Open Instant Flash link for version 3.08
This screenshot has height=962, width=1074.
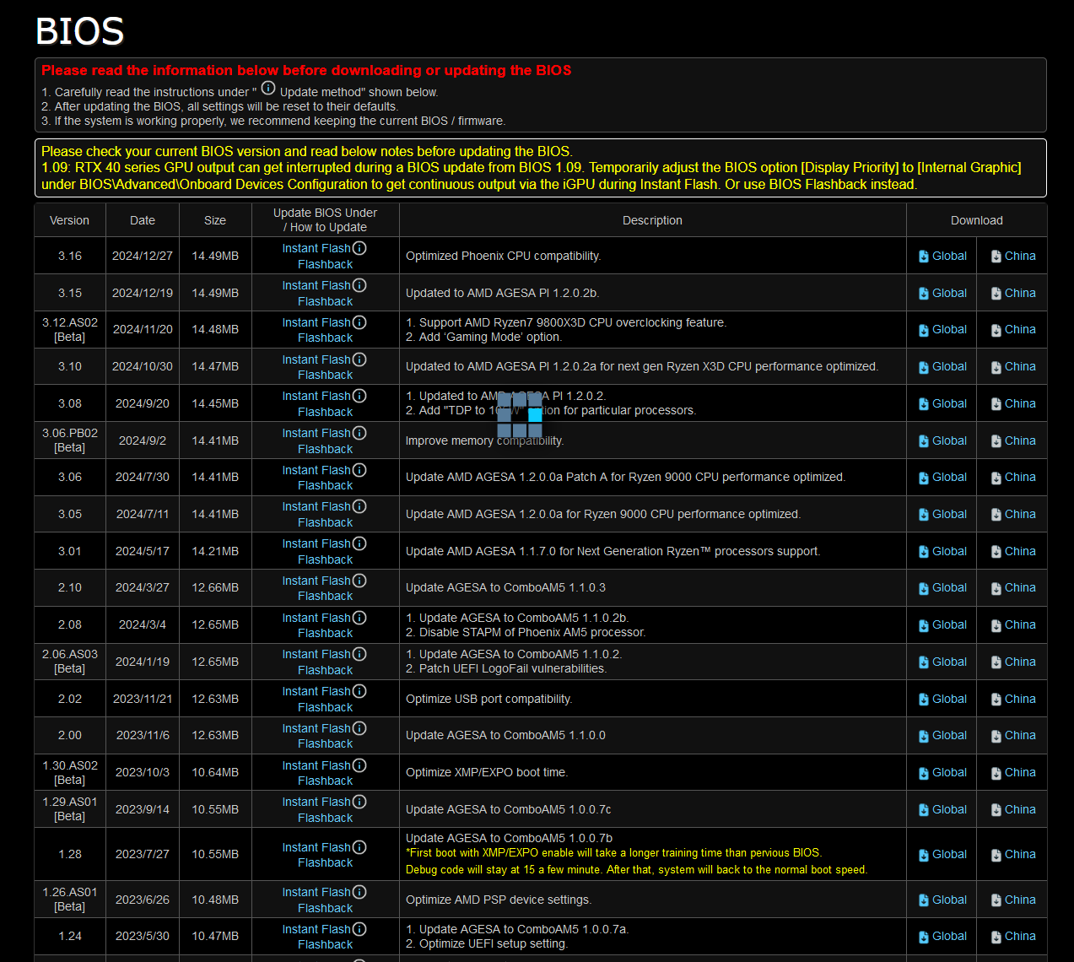(316, 396)
